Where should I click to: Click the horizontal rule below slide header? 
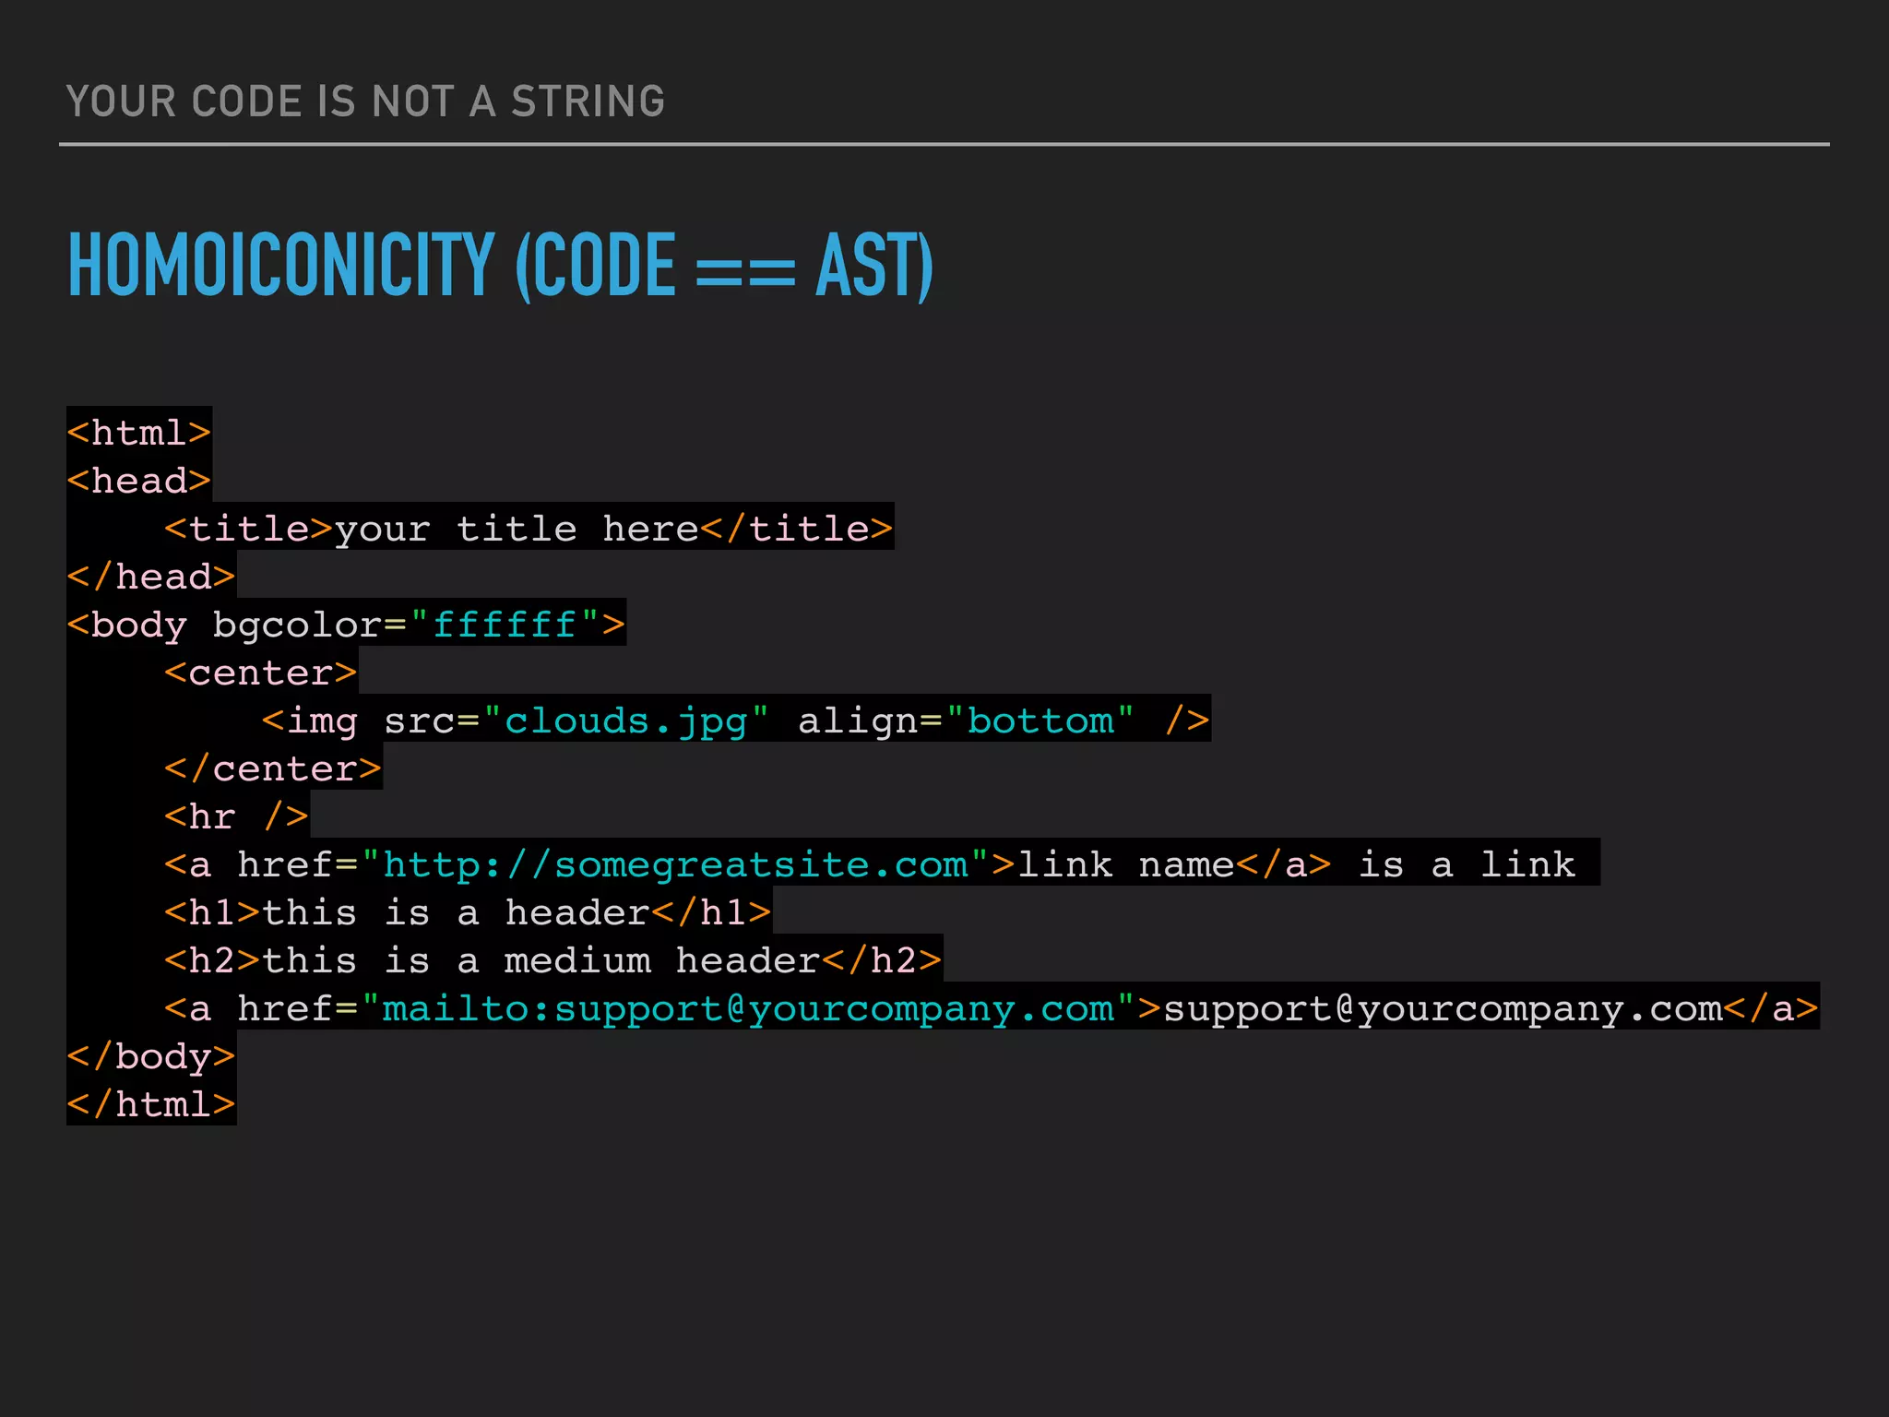(x=944, y=145)
